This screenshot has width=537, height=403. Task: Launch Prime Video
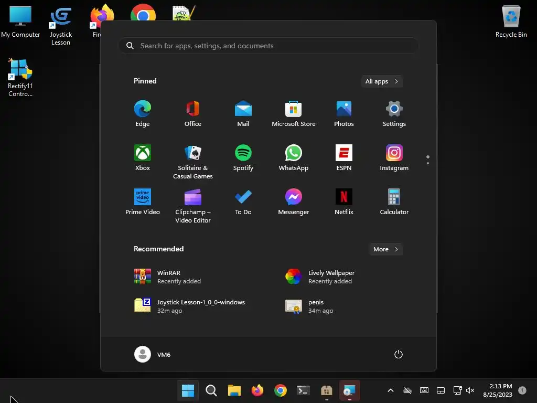click(x=143, y=202)
